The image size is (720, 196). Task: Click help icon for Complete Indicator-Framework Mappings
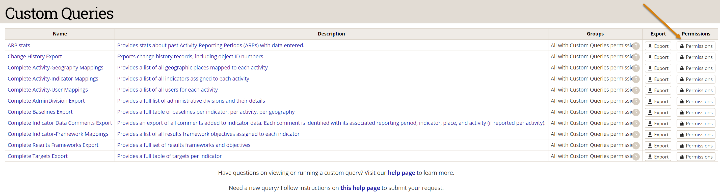(636, 135)
